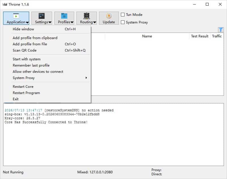Click the Ctrl+Shift+Q shortcut text

point(75,50)
